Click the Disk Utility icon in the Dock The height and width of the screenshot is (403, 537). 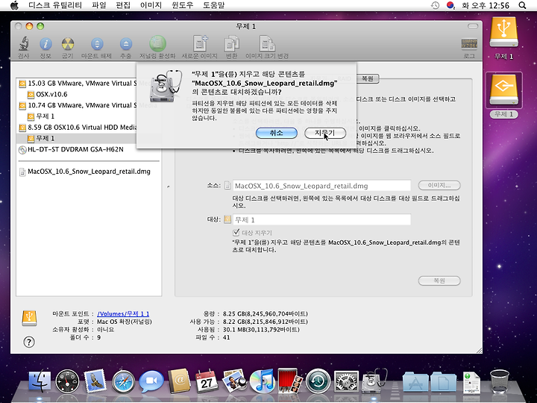coord(374,381)
